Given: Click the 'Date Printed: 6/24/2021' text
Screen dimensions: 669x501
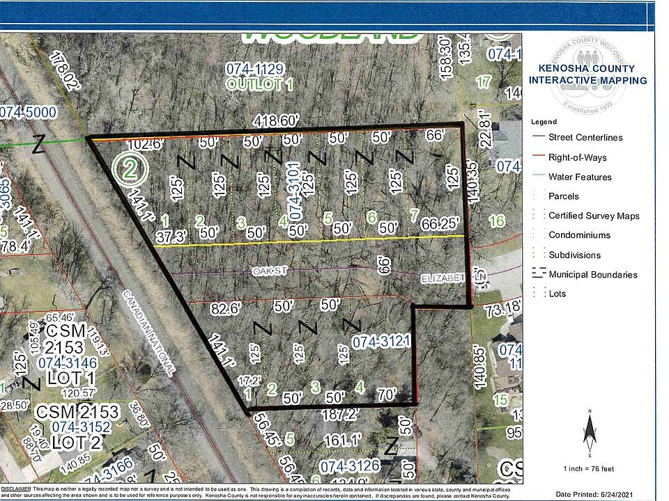Looking at the screenshot, I should pyautogui.click(x=594, y=494).
